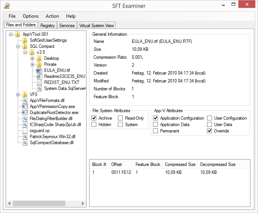Switch to the Virtual System View tab
The height and width of the screenshot is (213, 258).
point(96,26)
